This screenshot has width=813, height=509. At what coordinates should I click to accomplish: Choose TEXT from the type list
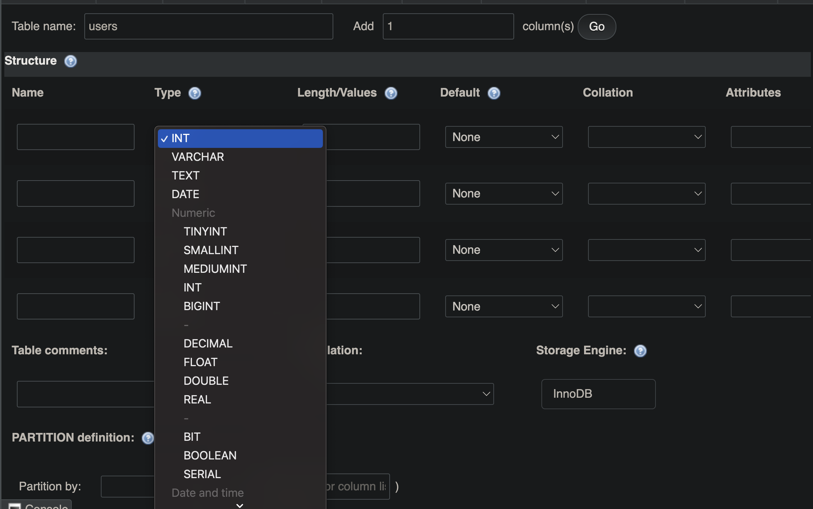coord(240,176)
